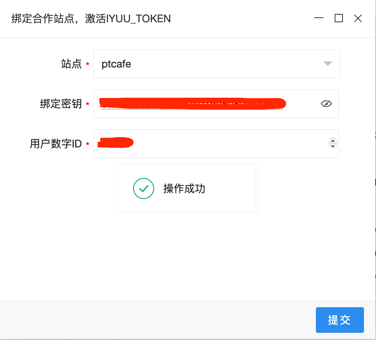
Task: Click the down arrow on 用户数字ID stepper
Action: point(332,146)
